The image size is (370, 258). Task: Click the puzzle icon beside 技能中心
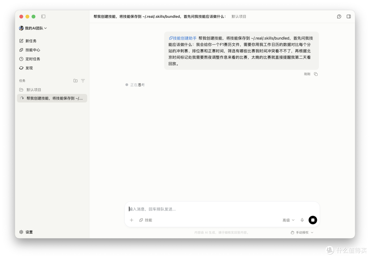(x=21, y=50)
